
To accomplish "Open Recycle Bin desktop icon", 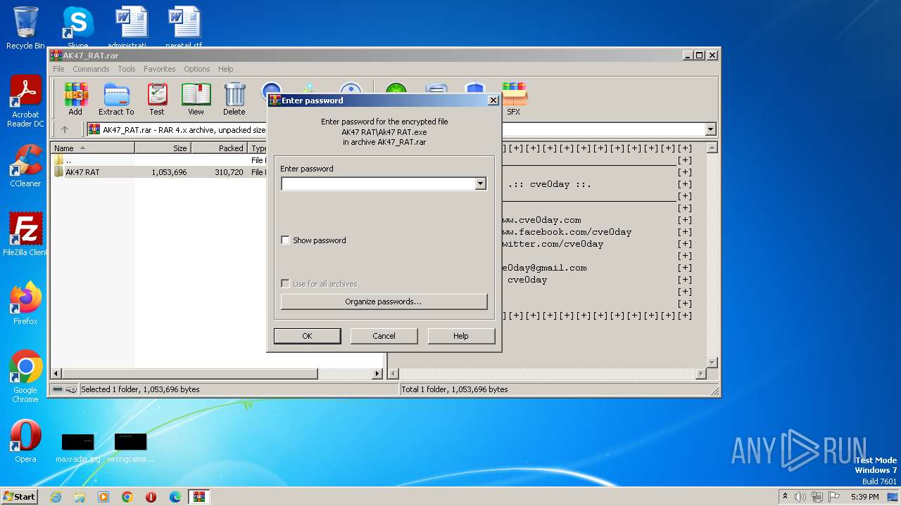I will coord(25,27).
